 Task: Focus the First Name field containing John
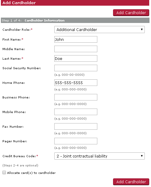[76, 39]
